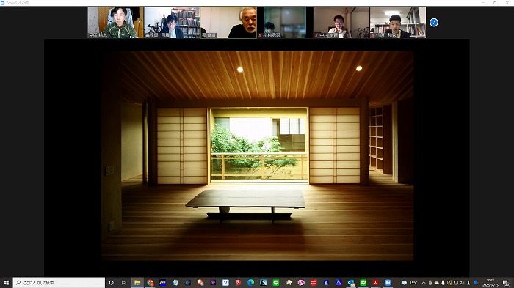Viewport: 514px width, 288px height.
Task: Open the notification center icon
Action: click(507, 283)
